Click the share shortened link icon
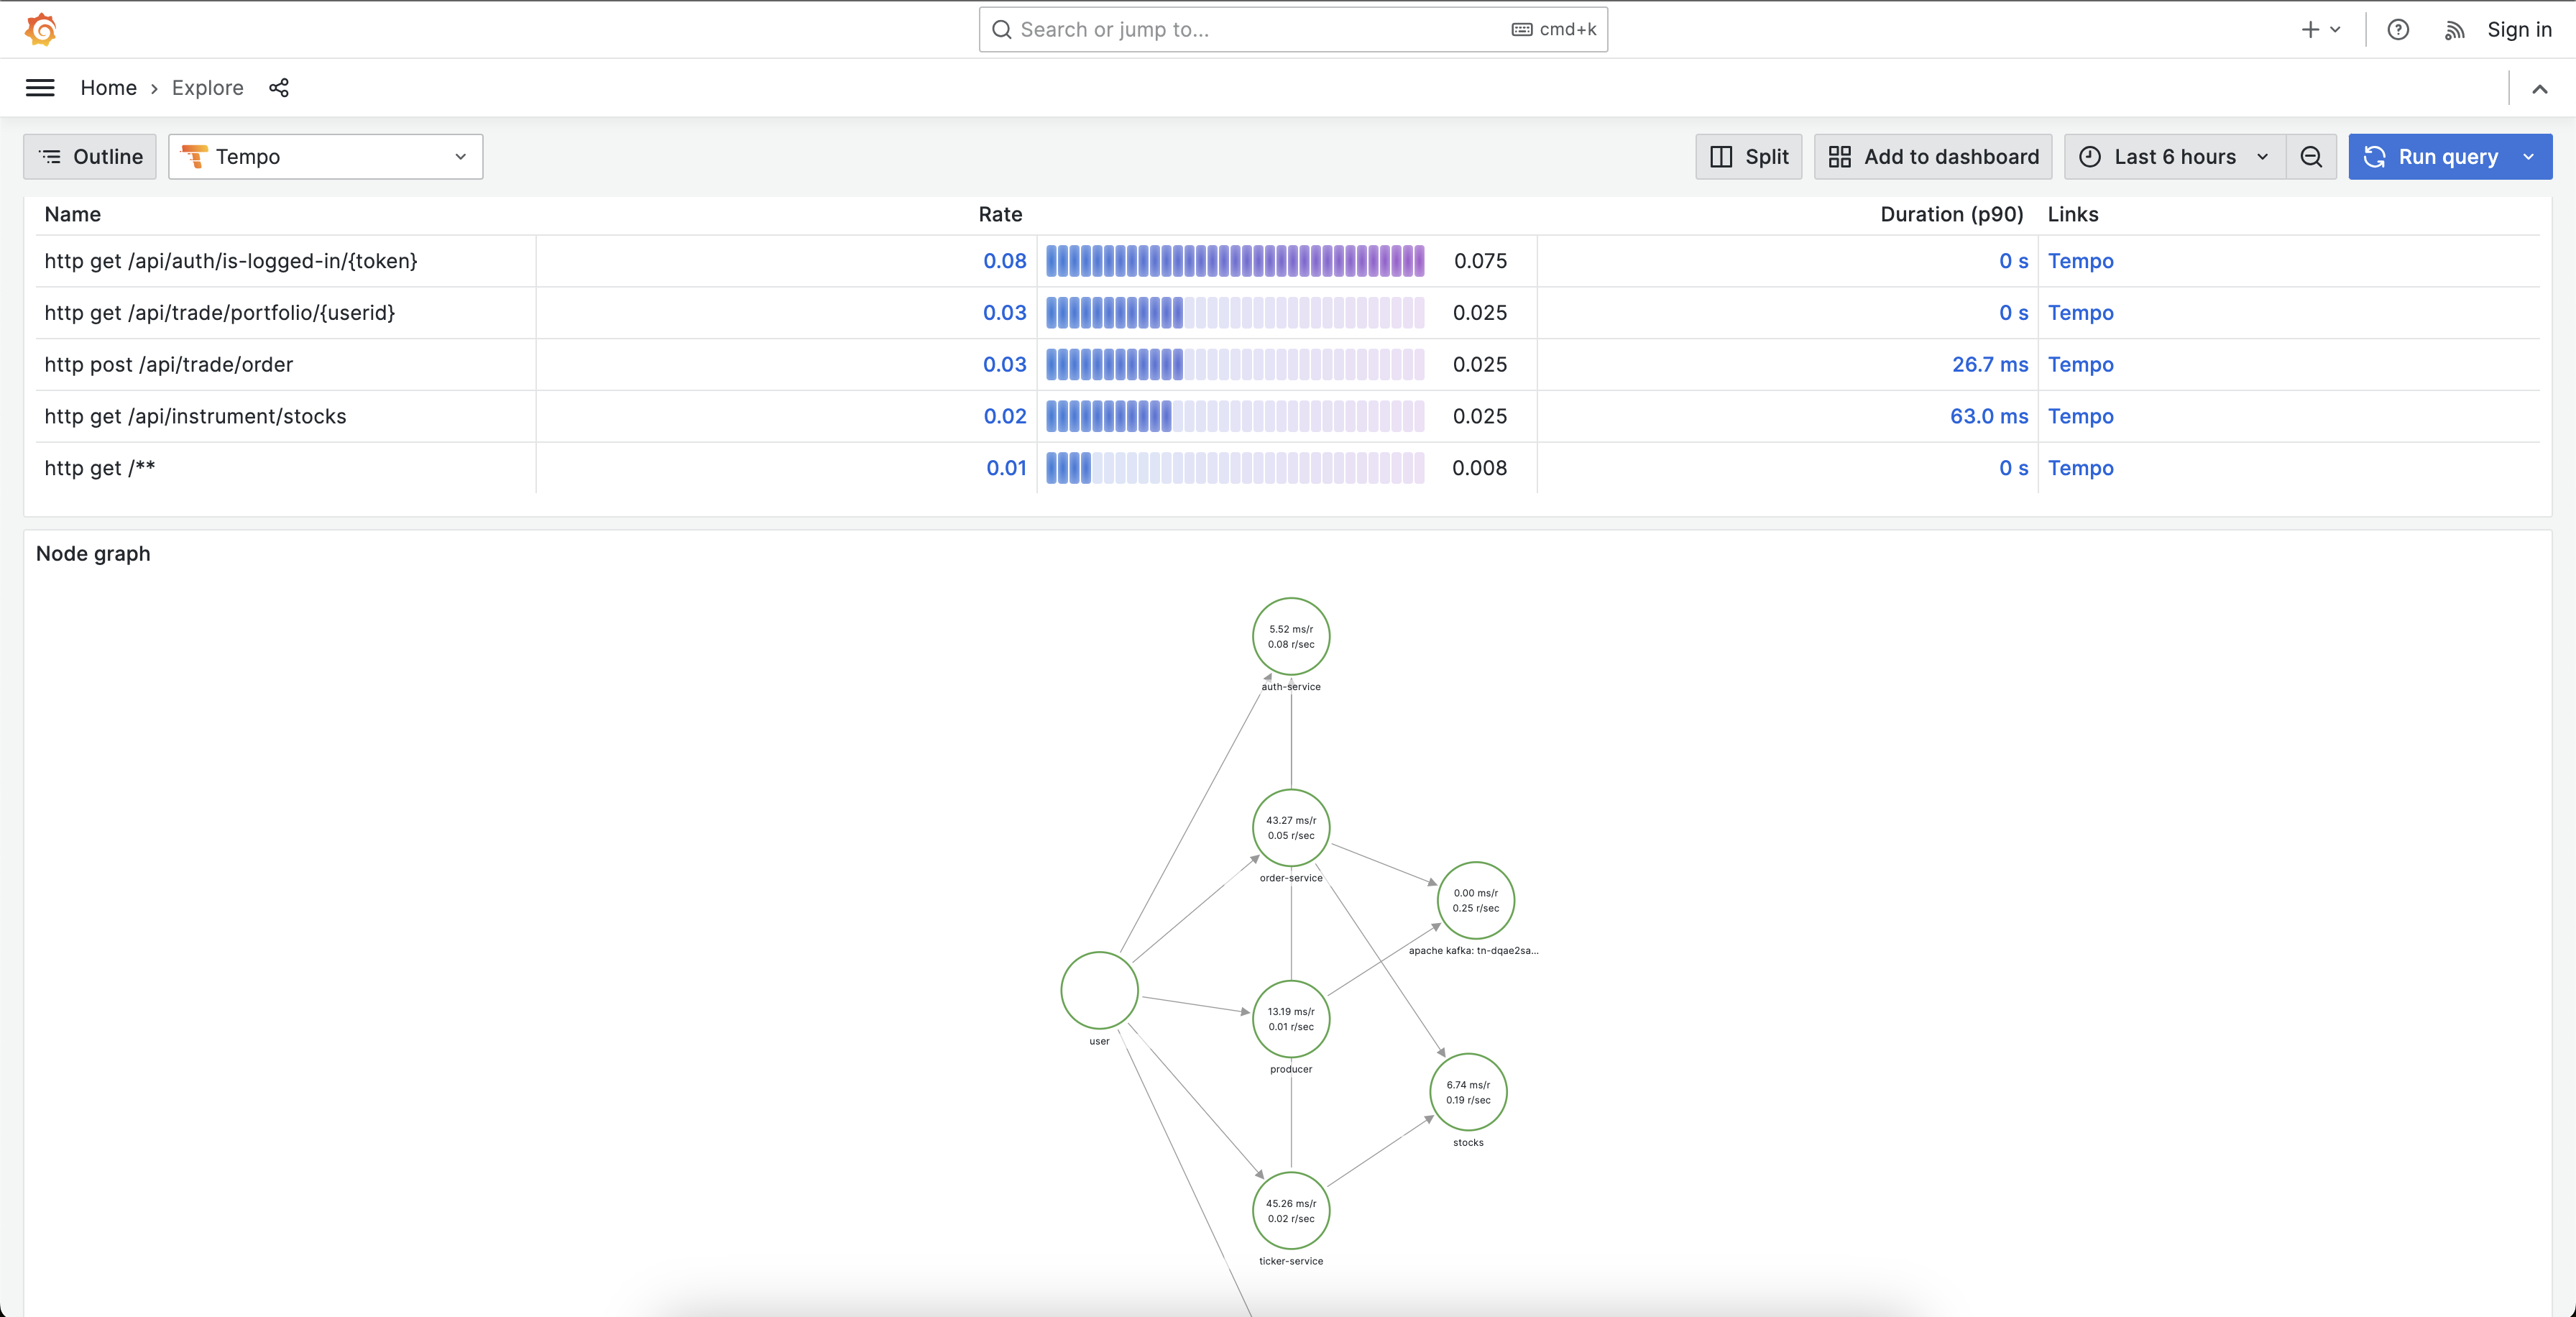 [279, 88]
